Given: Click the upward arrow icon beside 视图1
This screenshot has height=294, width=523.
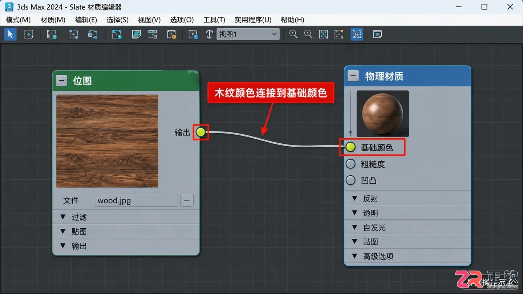Looking at the screenshot, I should [209, 34].
